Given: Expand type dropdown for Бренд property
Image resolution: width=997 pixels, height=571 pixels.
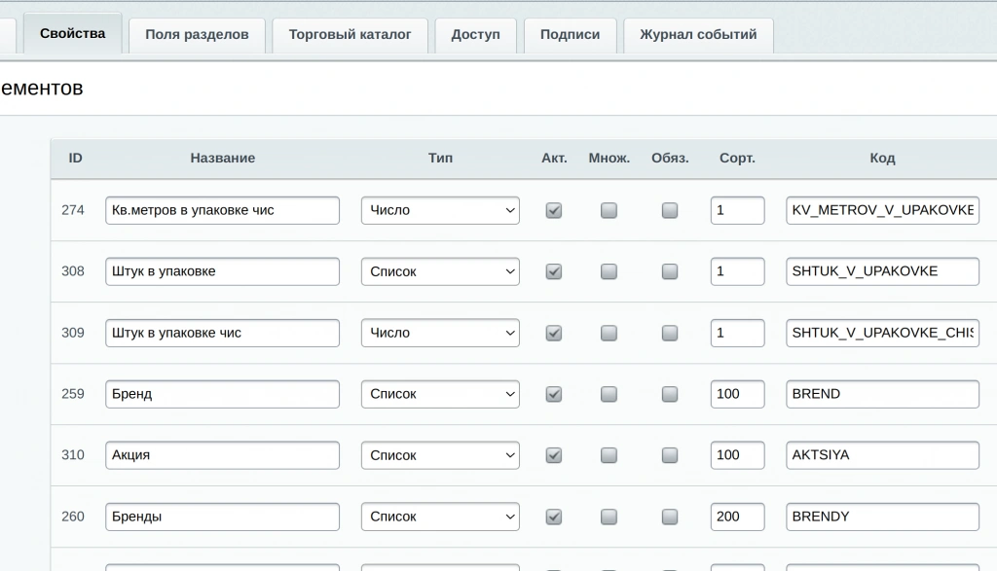Looking at the screenshot, I should [440, 394].
